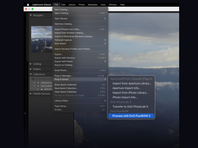Select the Plug-in Extras menu item
The image size is (198, 148).
point(80,79)
